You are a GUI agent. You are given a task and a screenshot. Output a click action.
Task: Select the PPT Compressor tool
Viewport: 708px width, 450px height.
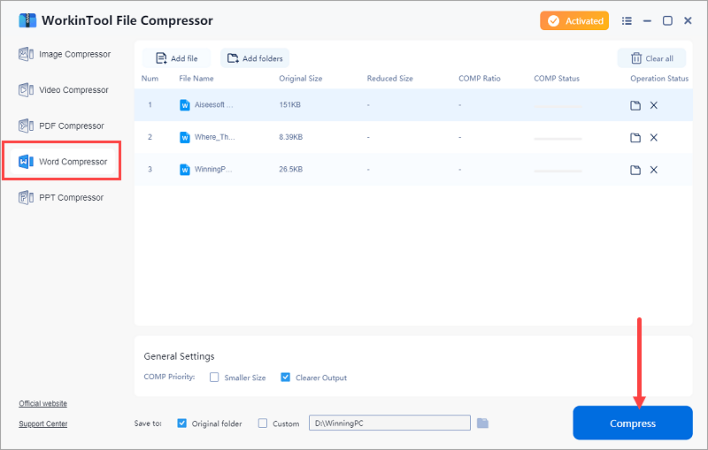[71, 198]
